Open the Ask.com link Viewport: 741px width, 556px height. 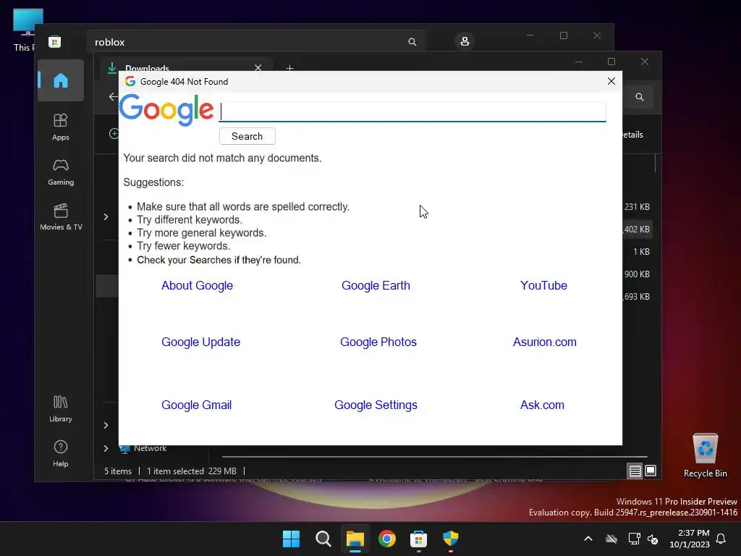542,405
